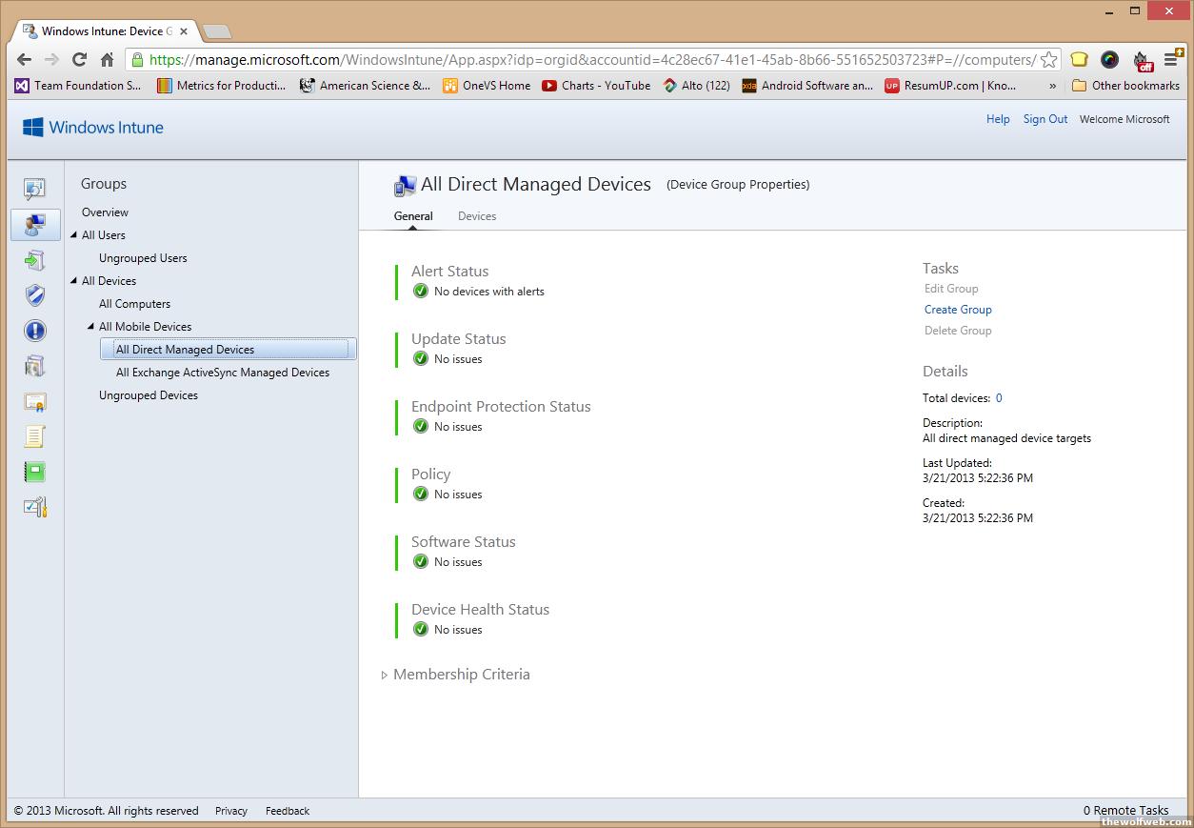Open the Licenses certificate icon

[x=35, y=401]
